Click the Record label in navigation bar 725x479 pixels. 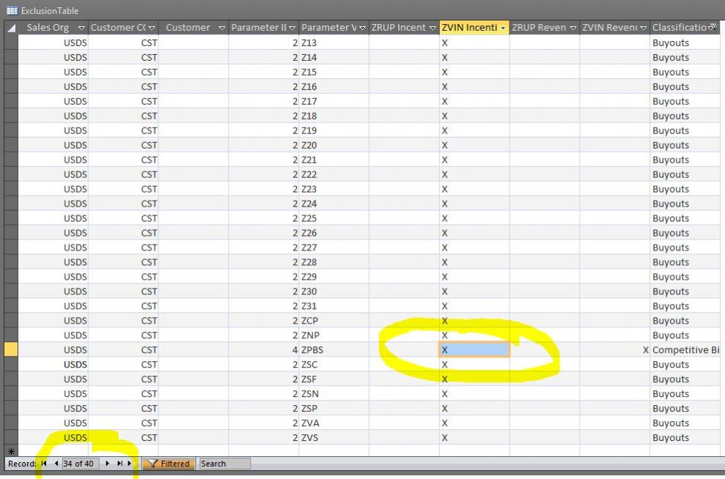tap(22, 464)
